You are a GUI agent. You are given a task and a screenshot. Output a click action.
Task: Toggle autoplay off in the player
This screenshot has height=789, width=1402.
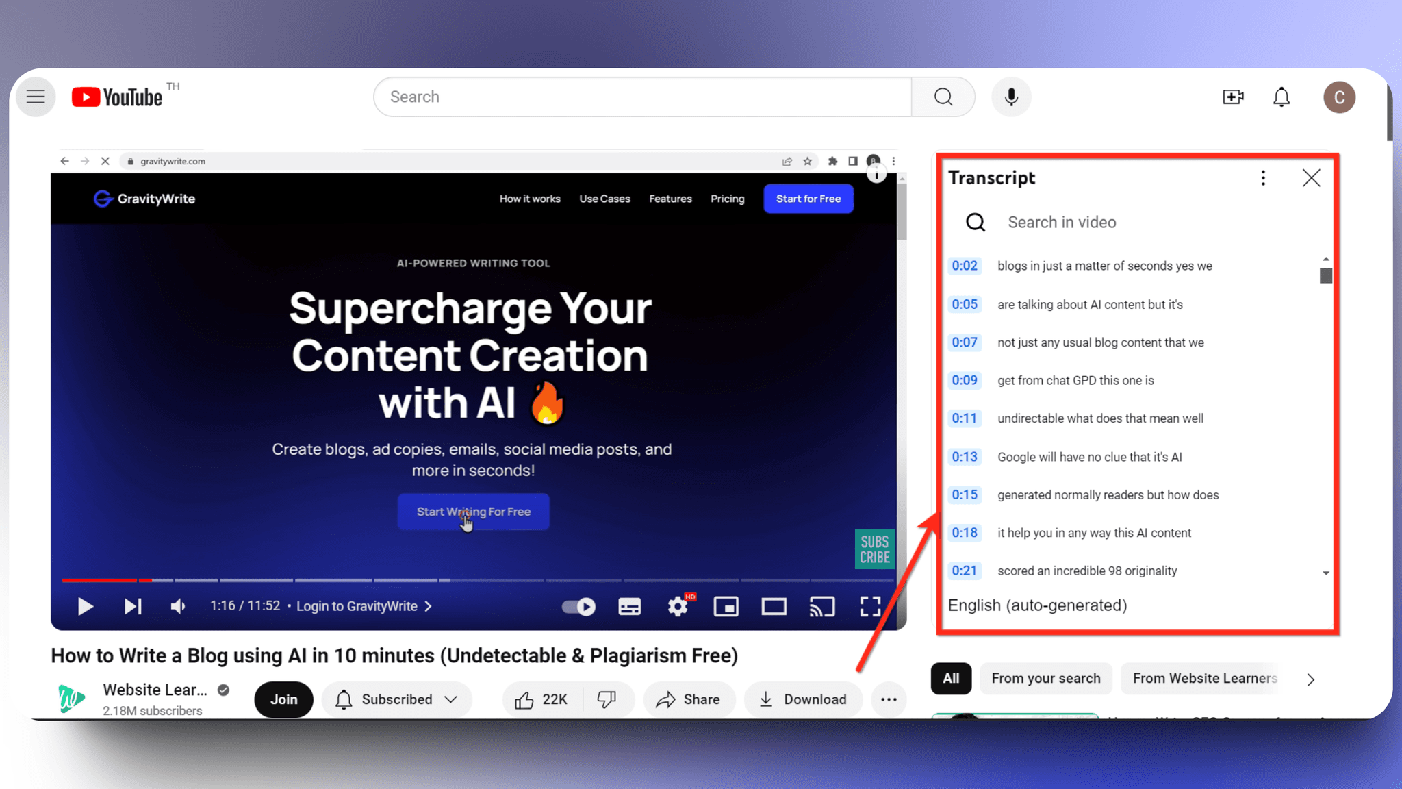(577, 606)
